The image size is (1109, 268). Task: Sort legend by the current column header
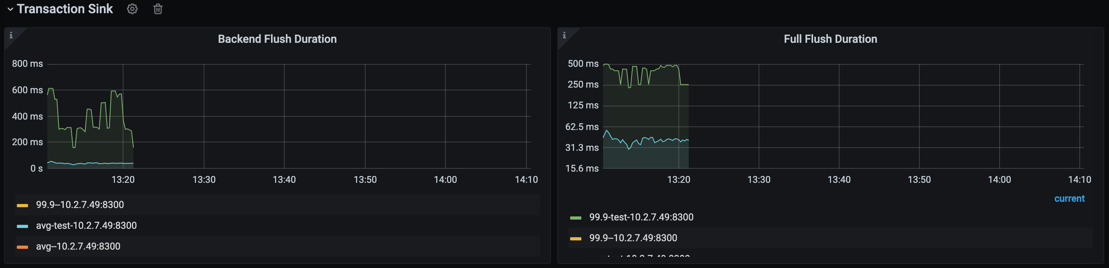(x=1069, y=198)
